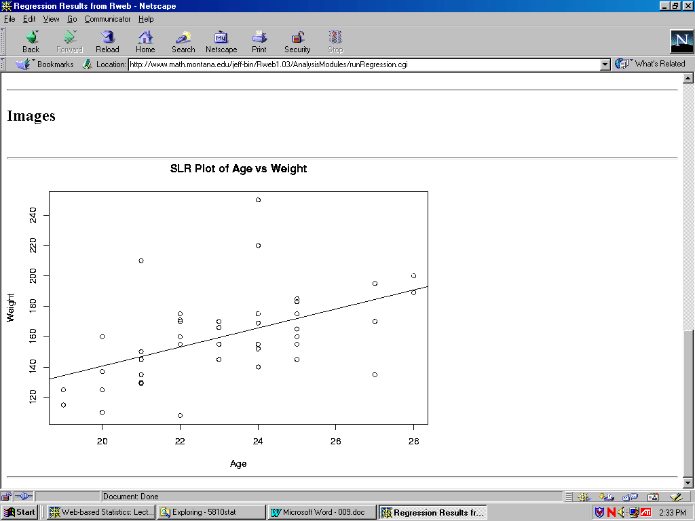
Task: Collapse the navigation toolbar grip handle
Action: (x=3, y=41)
